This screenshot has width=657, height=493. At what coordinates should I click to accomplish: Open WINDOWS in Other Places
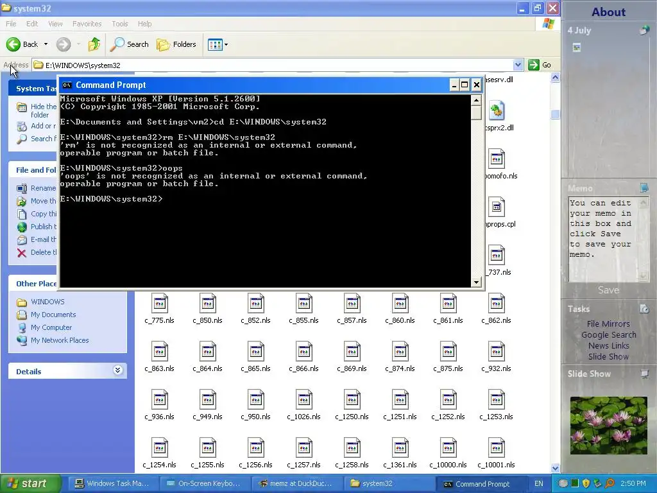(x=47, y=302)
